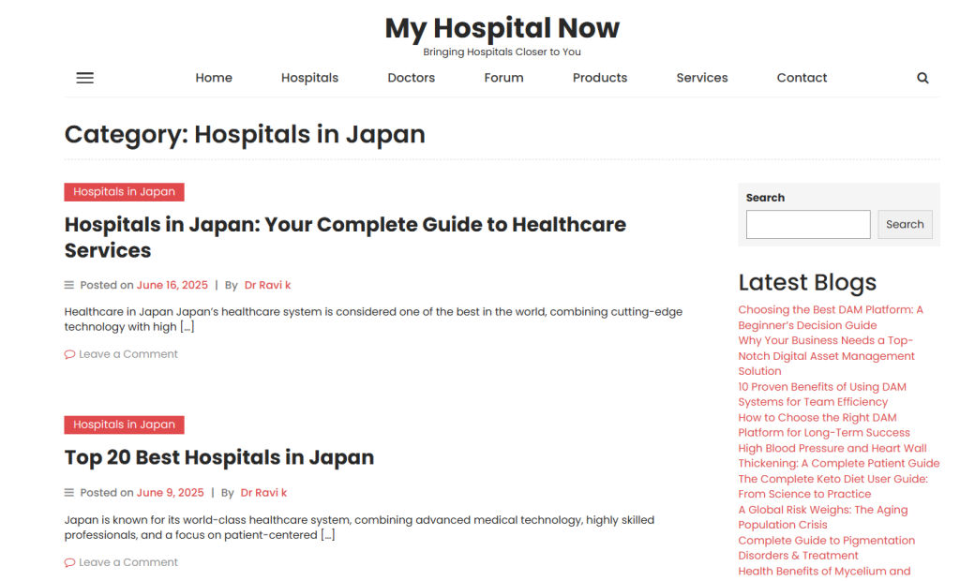Click the post-meta lines icon beside June 16, 2025
The image size is (960, 581).
[x=69, y=285]
